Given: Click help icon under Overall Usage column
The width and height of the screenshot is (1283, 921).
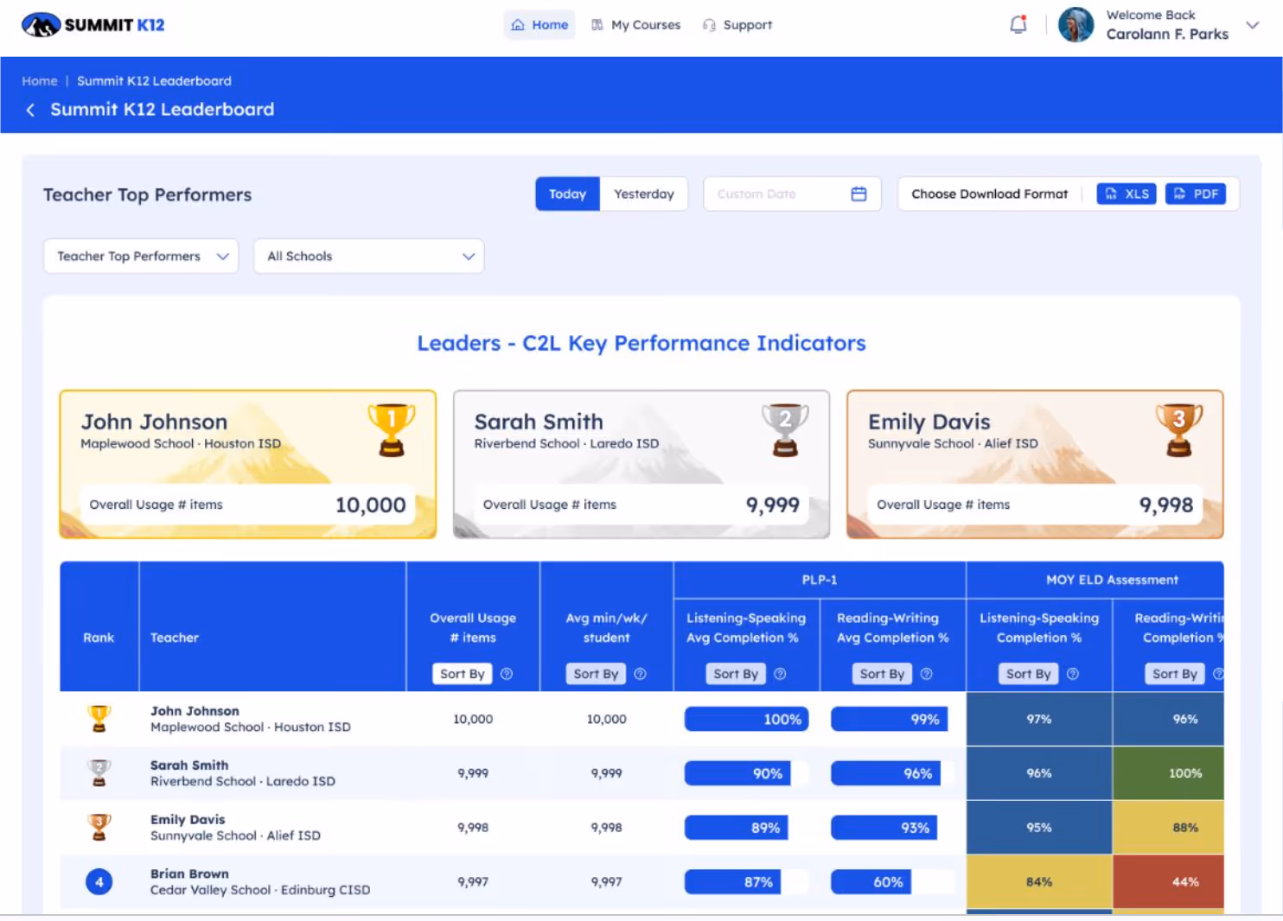Looking at the screenshot, I should [507, 674].
